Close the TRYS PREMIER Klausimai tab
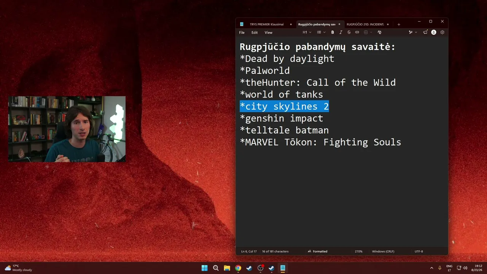The image size is (487, 274). [291, 24]
